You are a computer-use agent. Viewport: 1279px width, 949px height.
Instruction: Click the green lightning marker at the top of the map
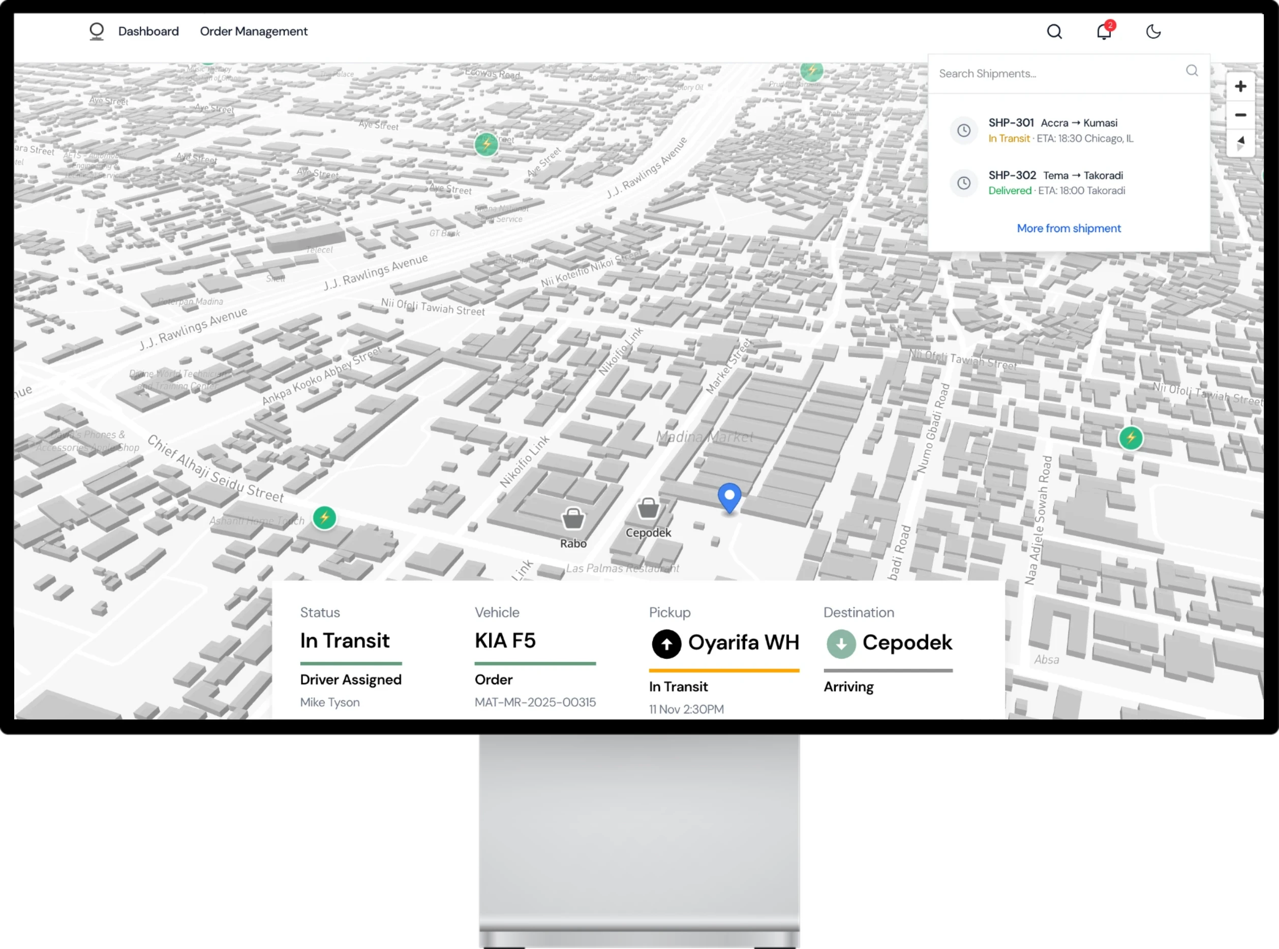(812, 71)
